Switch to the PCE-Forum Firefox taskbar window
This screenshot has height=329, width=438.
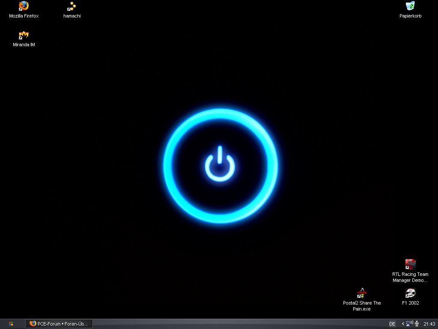pyautogui.click(x=59, y=324)
